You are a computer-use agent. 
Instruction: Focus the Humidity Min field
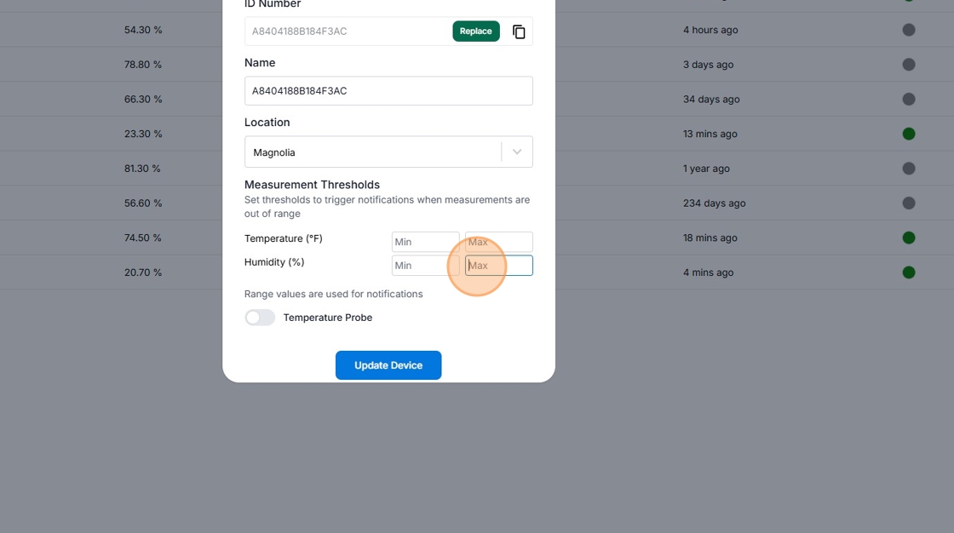[425, 266]
